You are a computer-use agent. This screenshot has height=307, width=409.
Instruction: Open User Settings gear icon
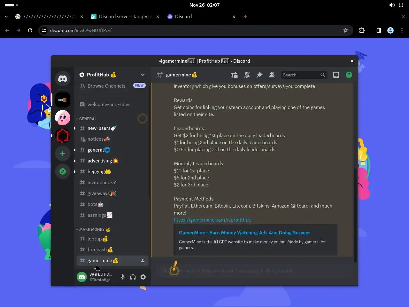[143, 277]
